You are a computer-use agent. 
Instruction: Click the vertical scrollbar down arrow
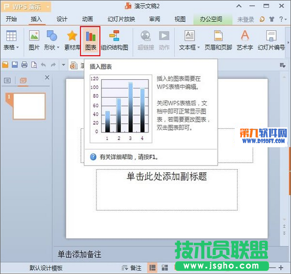[x=284, y=219]
